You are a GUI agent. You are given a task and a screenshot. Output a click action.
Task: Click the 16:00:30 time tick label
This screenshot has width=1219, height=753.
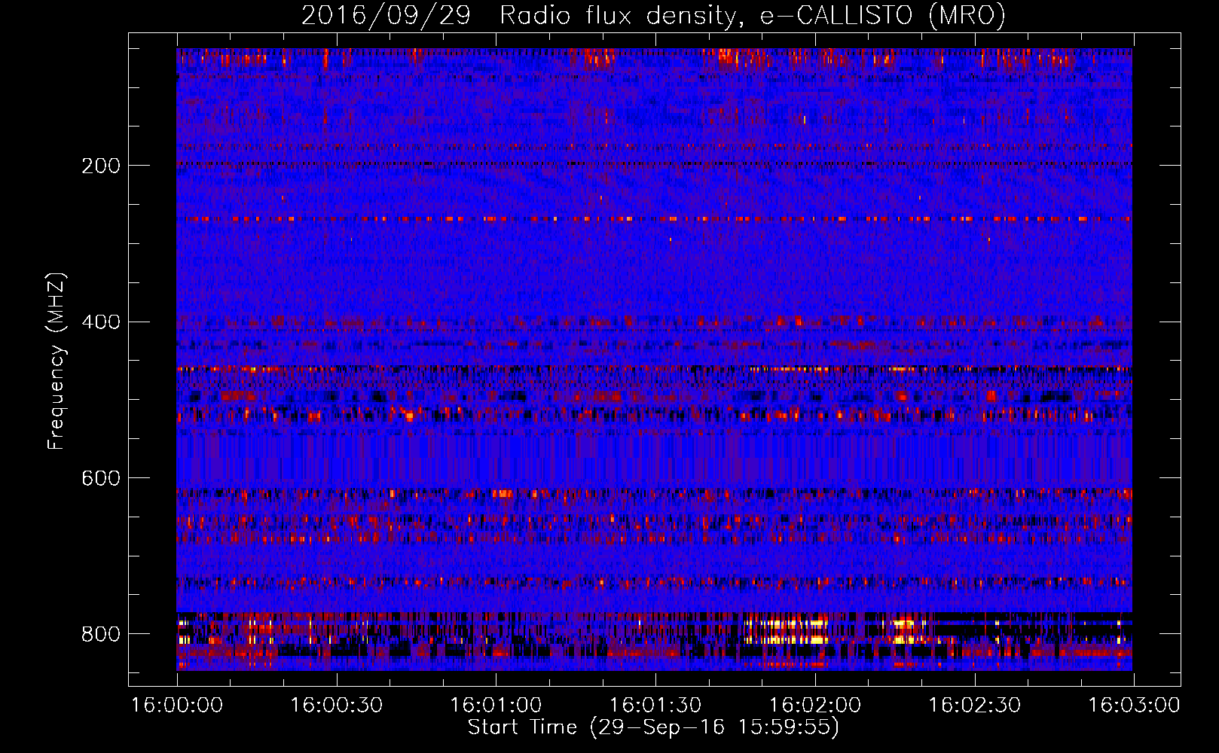[337, 705]
